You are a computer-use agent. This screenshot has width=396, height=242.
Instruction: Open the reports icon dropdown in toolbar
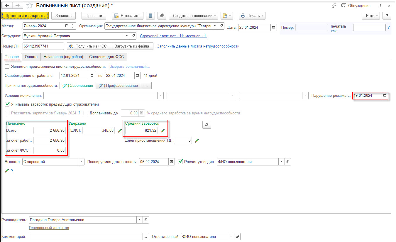point(226,16)
